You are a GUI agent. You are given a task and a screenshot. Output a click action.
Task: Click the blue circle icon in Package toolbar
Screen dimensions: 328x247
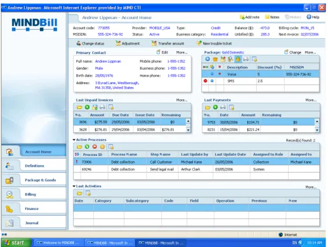click(207, 59)
